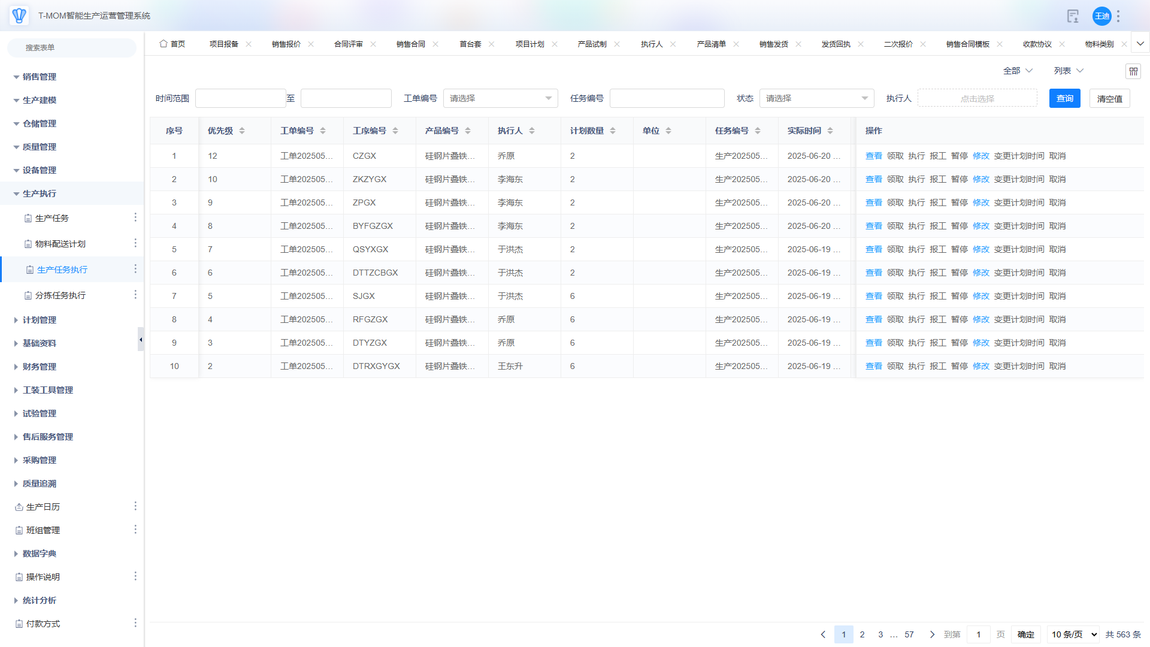Image resolution: width=1150 pixels, height=647 pixels.
Task: Expand the tabs overflow chevron
Action: point(1140,44)
